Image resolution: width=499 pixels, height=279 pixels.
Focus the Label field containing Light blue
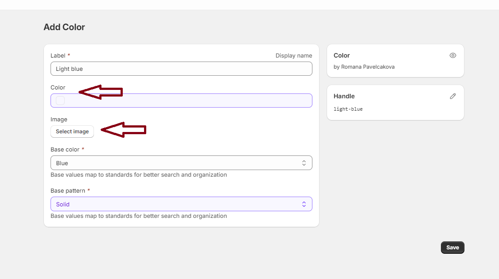(x=181, y=69)
